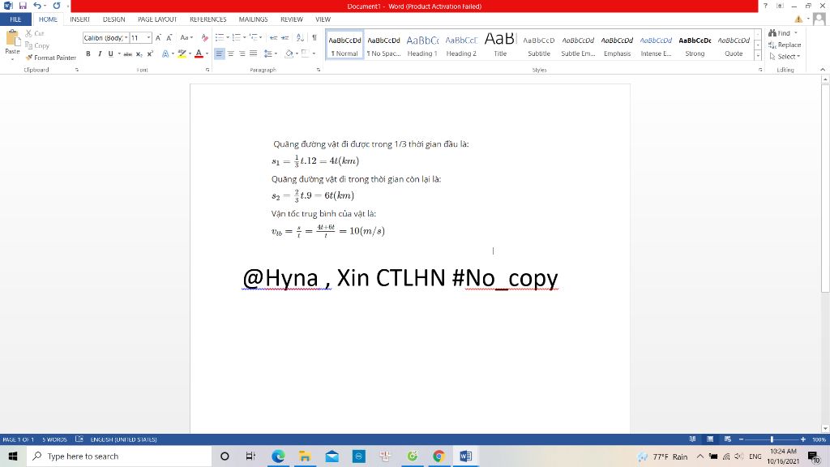Switch to the DESIGN tab
This screenshot has height=467, width=830.
pos(113,19)
